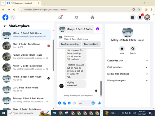The height and width of the screenshot is (116, 155).
Task: Open Windows Start menu
Action: (x=4, y=113)
